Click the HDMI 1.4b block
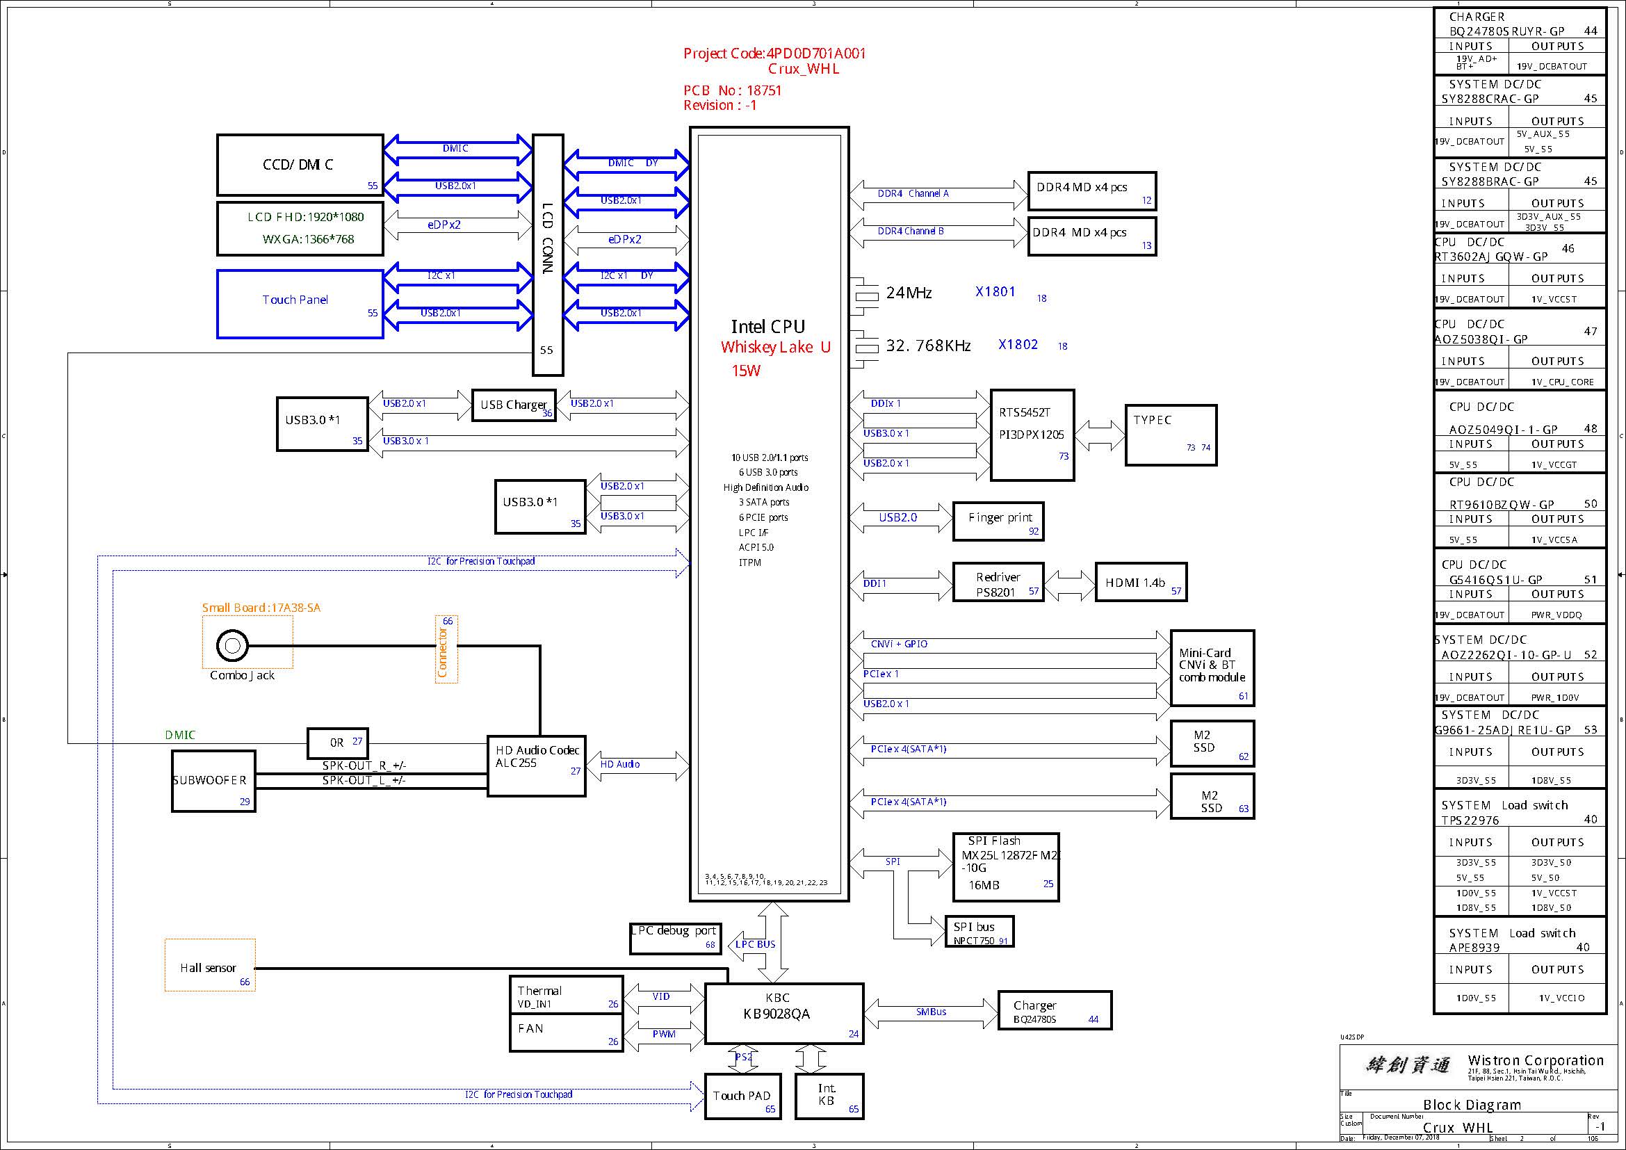Image resolution: width=1626 pixels, height=1150 pixels. click(x=1140, y=582)
